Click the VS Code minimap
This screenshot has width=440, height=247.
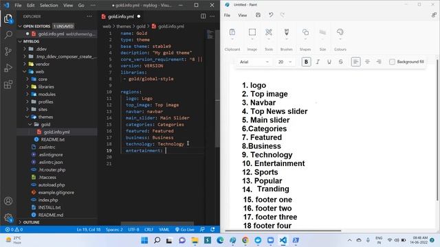point(210,35)
